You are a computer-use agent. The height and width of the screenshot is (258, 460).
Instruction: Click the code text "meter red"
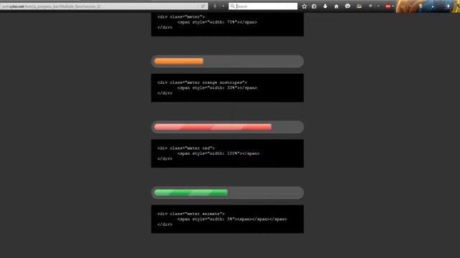click(199, 148)
